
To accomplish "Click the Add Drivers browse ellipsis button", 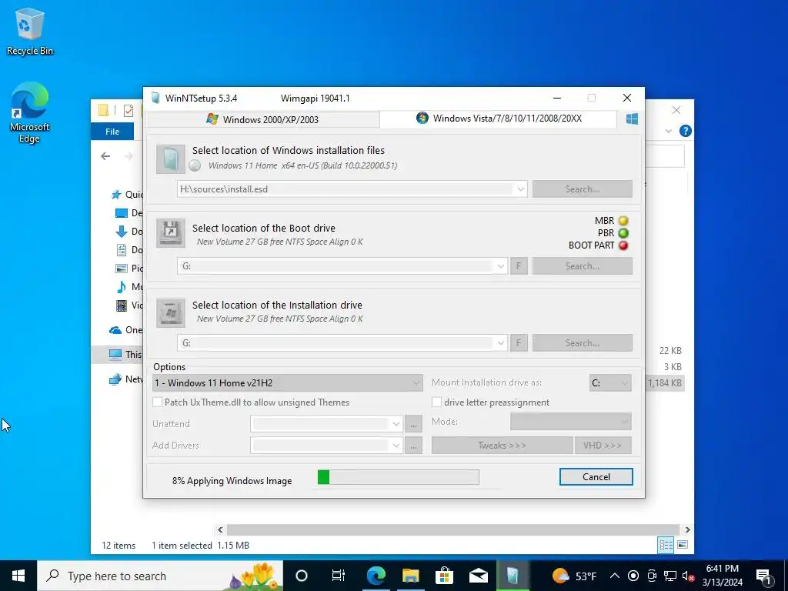I will [x=413, y=446].
